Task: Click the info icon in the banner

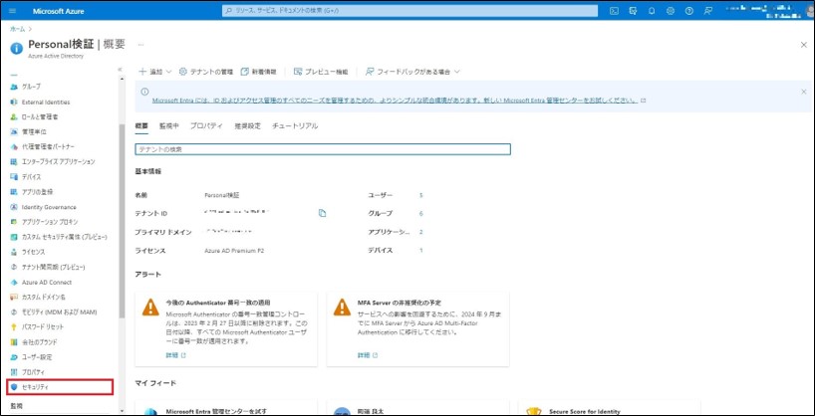Action: [x=144, y=91]
